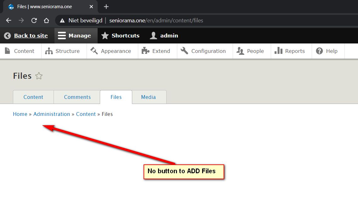Click the browser forward arrow
The width and height of the screenshot is (358, 200).
[21, 20]
